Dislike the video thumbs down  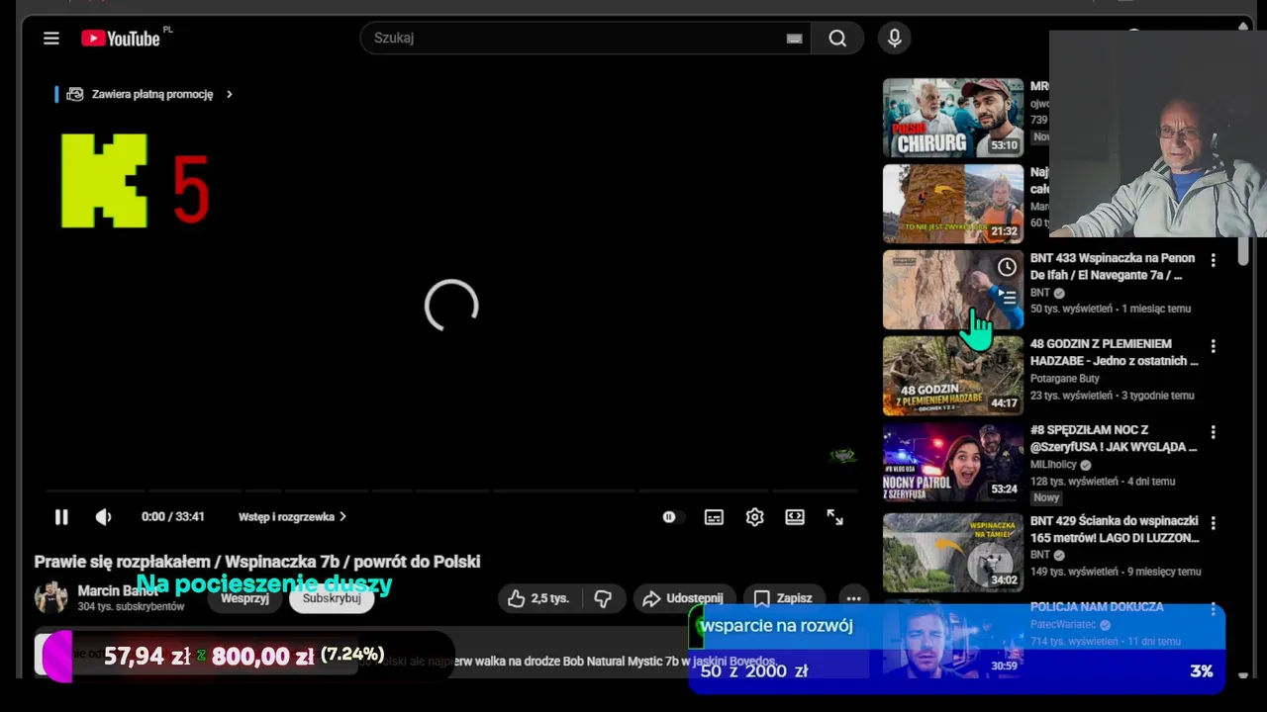[x=603, y=598]
